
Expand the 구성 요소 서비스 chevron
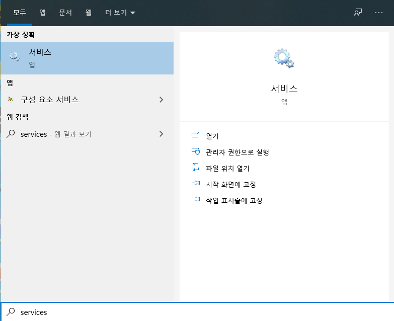[162, 100]
